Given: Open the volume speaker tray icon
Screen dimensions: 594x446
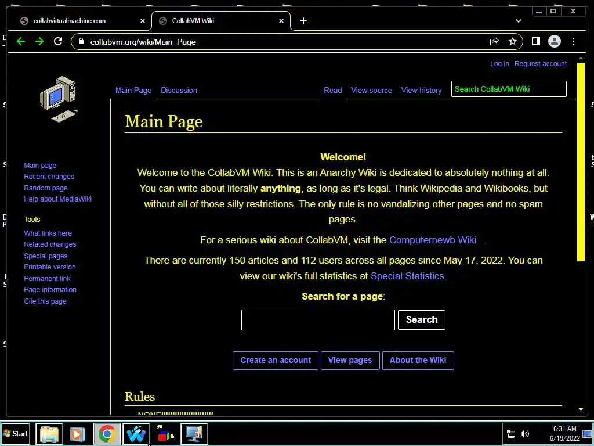Looking at the screenshot, I should click(x=524, y=434).
